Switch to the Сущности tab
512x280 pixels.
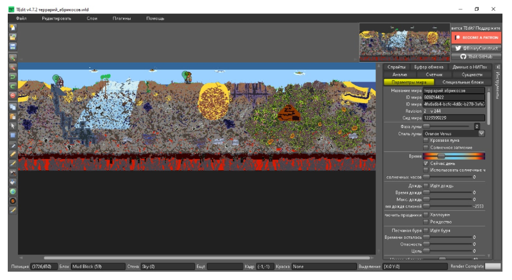472,74
